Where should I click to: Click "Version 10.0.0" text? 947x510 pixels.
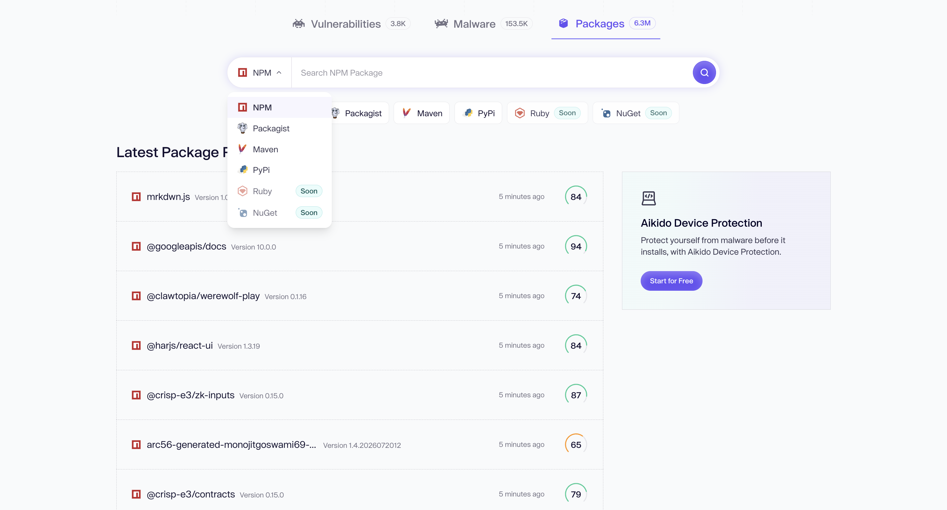253,247
